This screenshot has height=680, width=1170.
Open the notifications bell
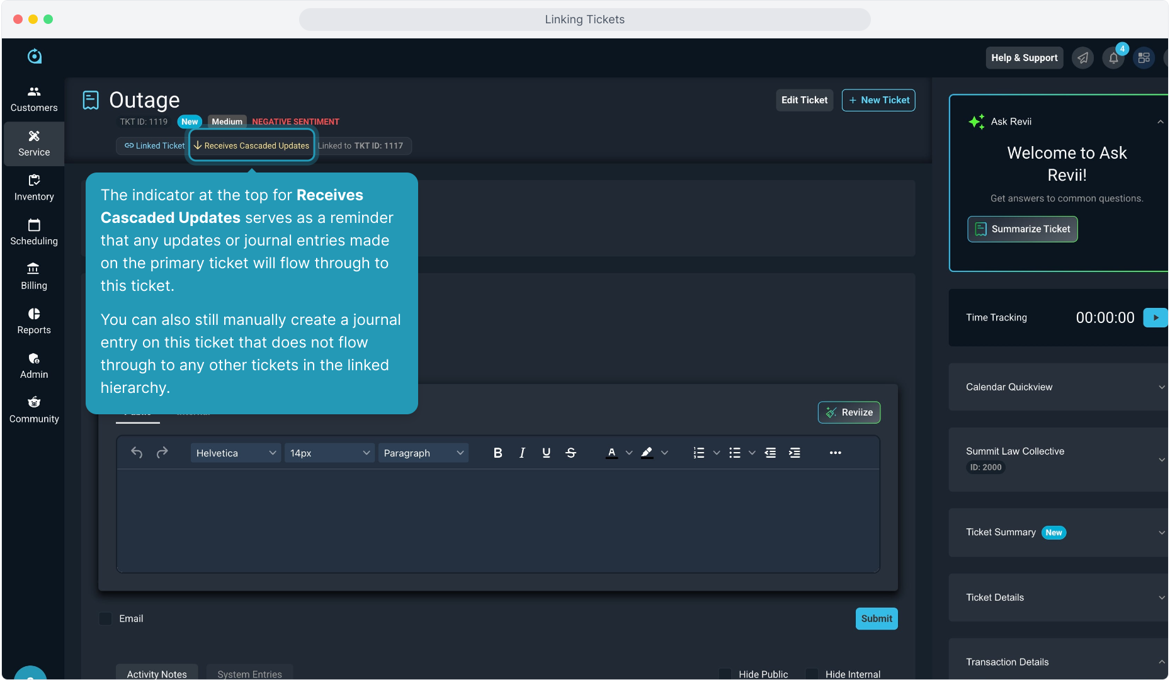[1113, 58]
